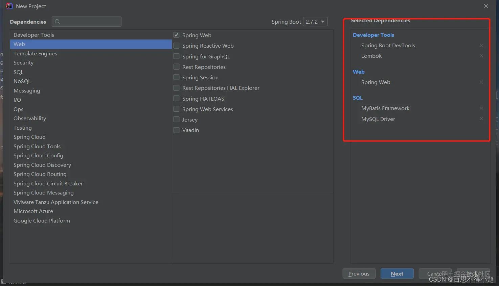
Task: Remove MyBatis Framework via its X icon
Action: point(481,108)
